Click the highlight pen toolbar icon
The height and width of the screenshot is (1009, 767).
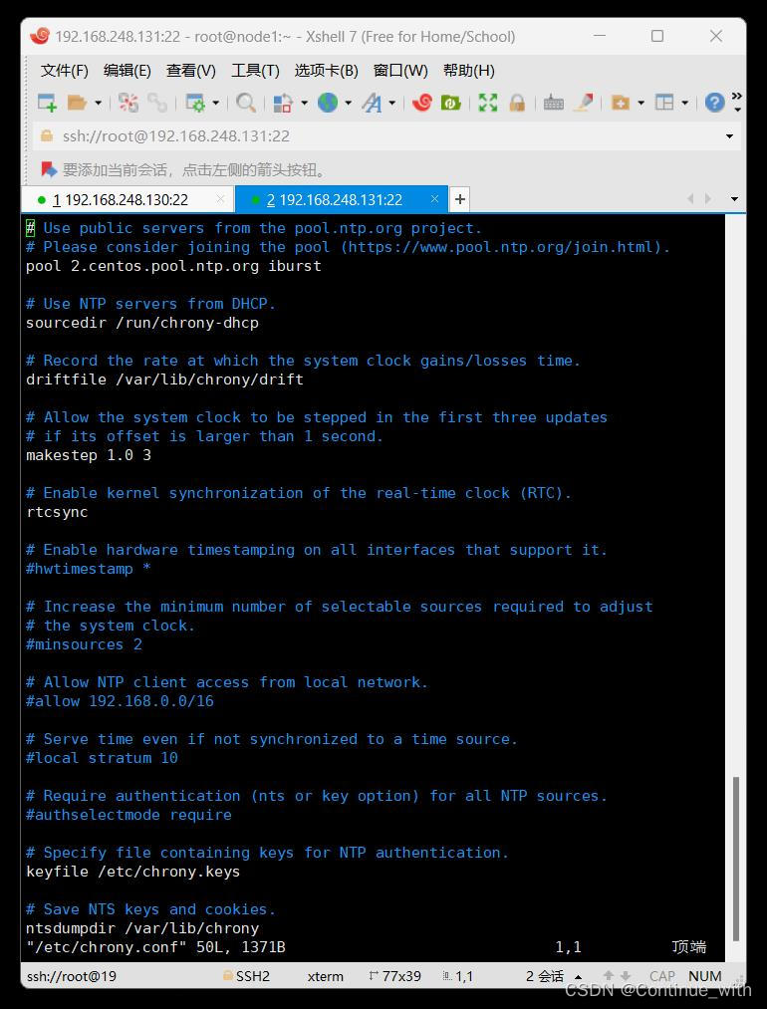tap(583, 103)
